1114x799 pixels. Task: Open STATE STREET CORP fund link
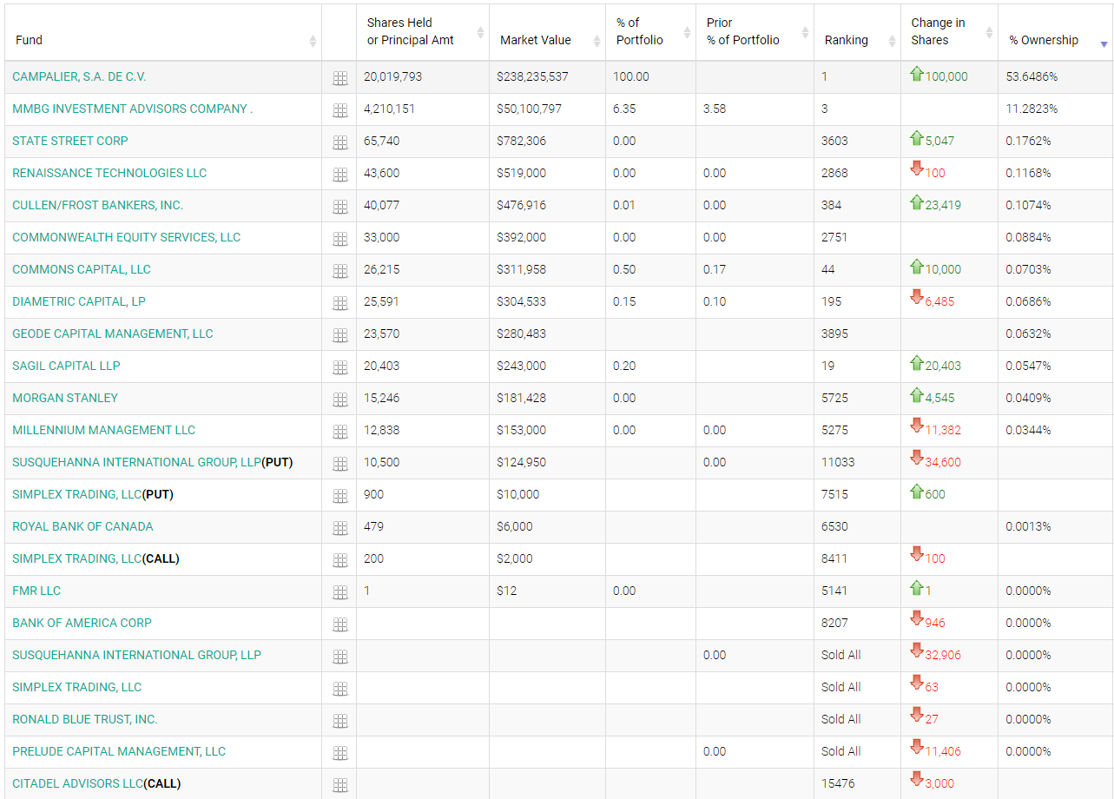tap(70, 141)
